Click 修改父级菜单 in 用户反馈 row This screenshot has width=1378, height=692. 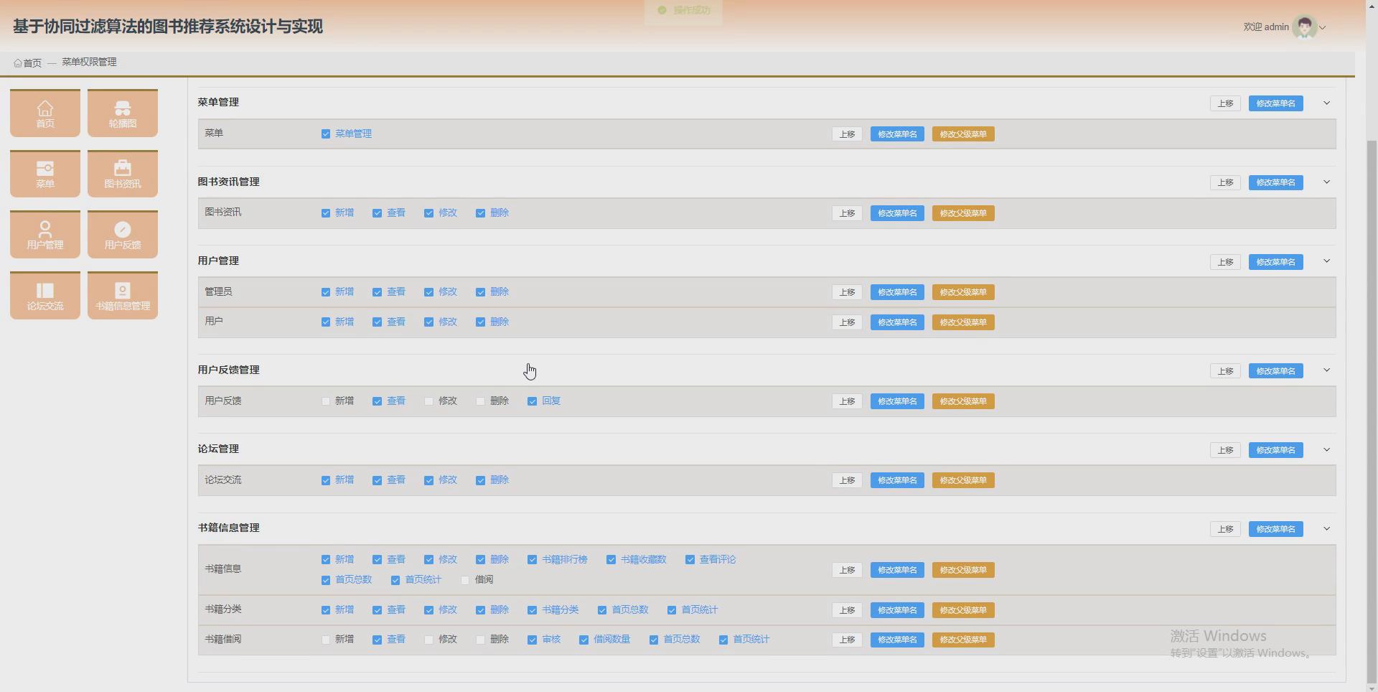point(963,401)
